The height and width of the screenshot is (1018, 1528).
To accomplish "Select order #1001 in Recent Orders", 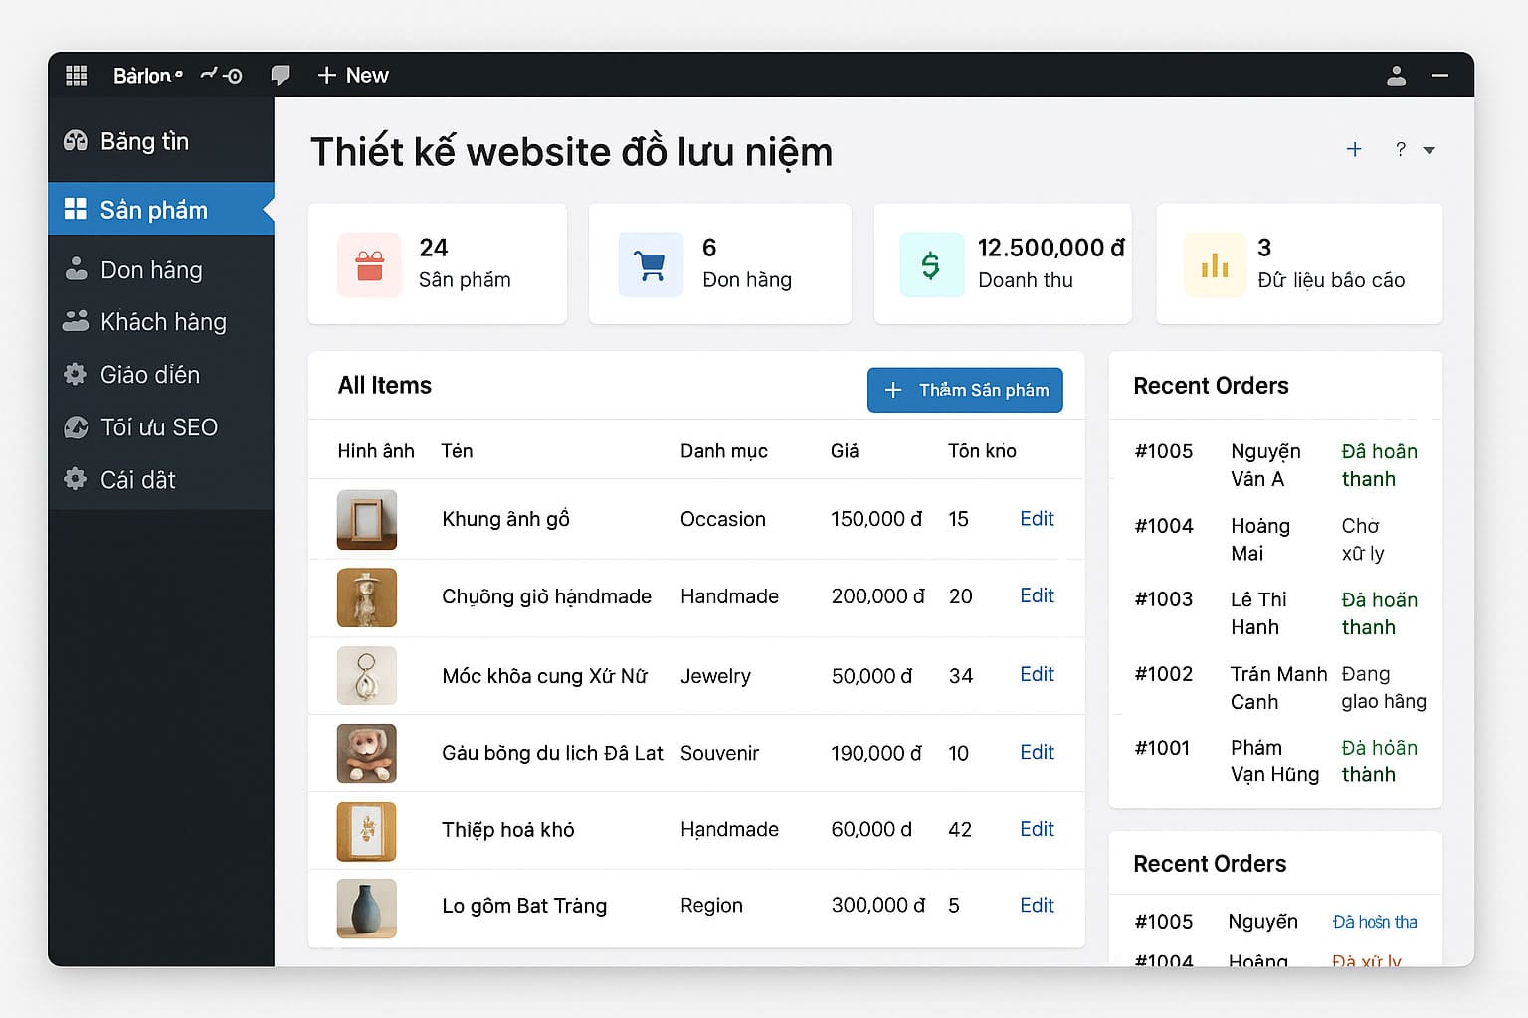I will (1276, 762).
